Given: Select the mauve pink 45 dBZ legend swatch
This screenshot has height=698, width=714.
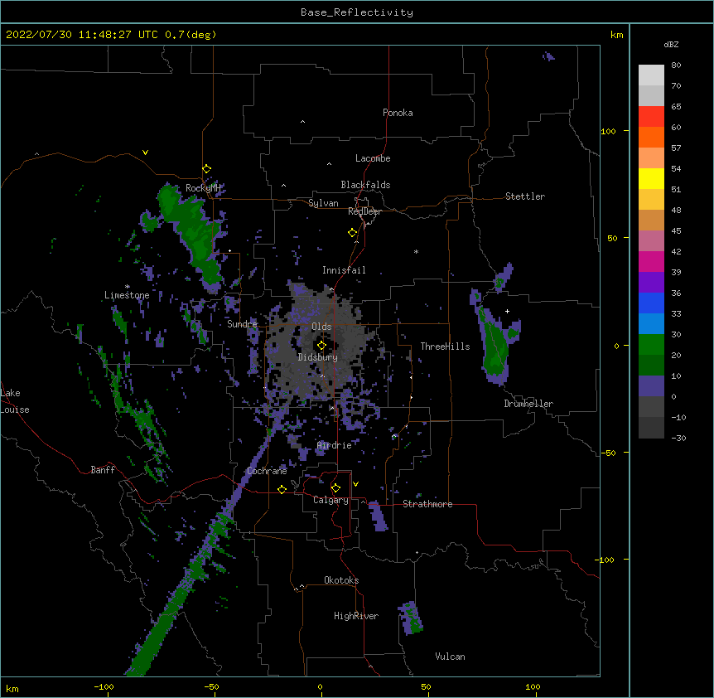Looking at the screenshot, I should 651,240.
